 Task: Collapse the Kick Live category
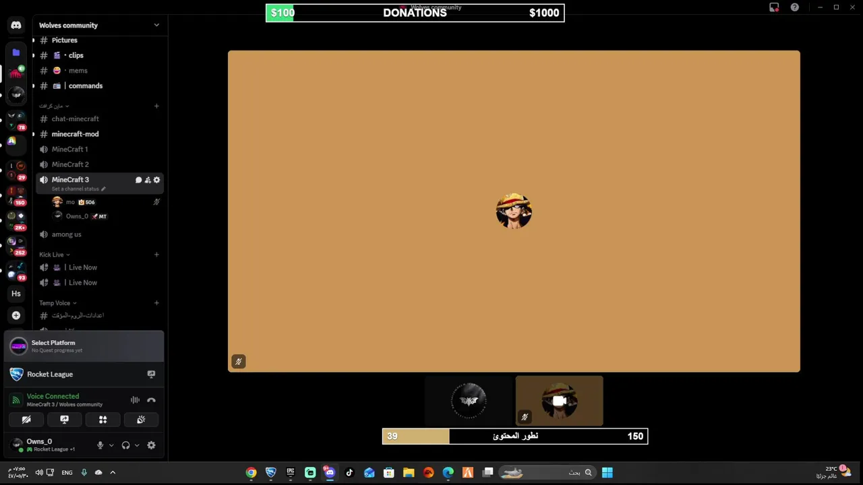tap(55, 255)
